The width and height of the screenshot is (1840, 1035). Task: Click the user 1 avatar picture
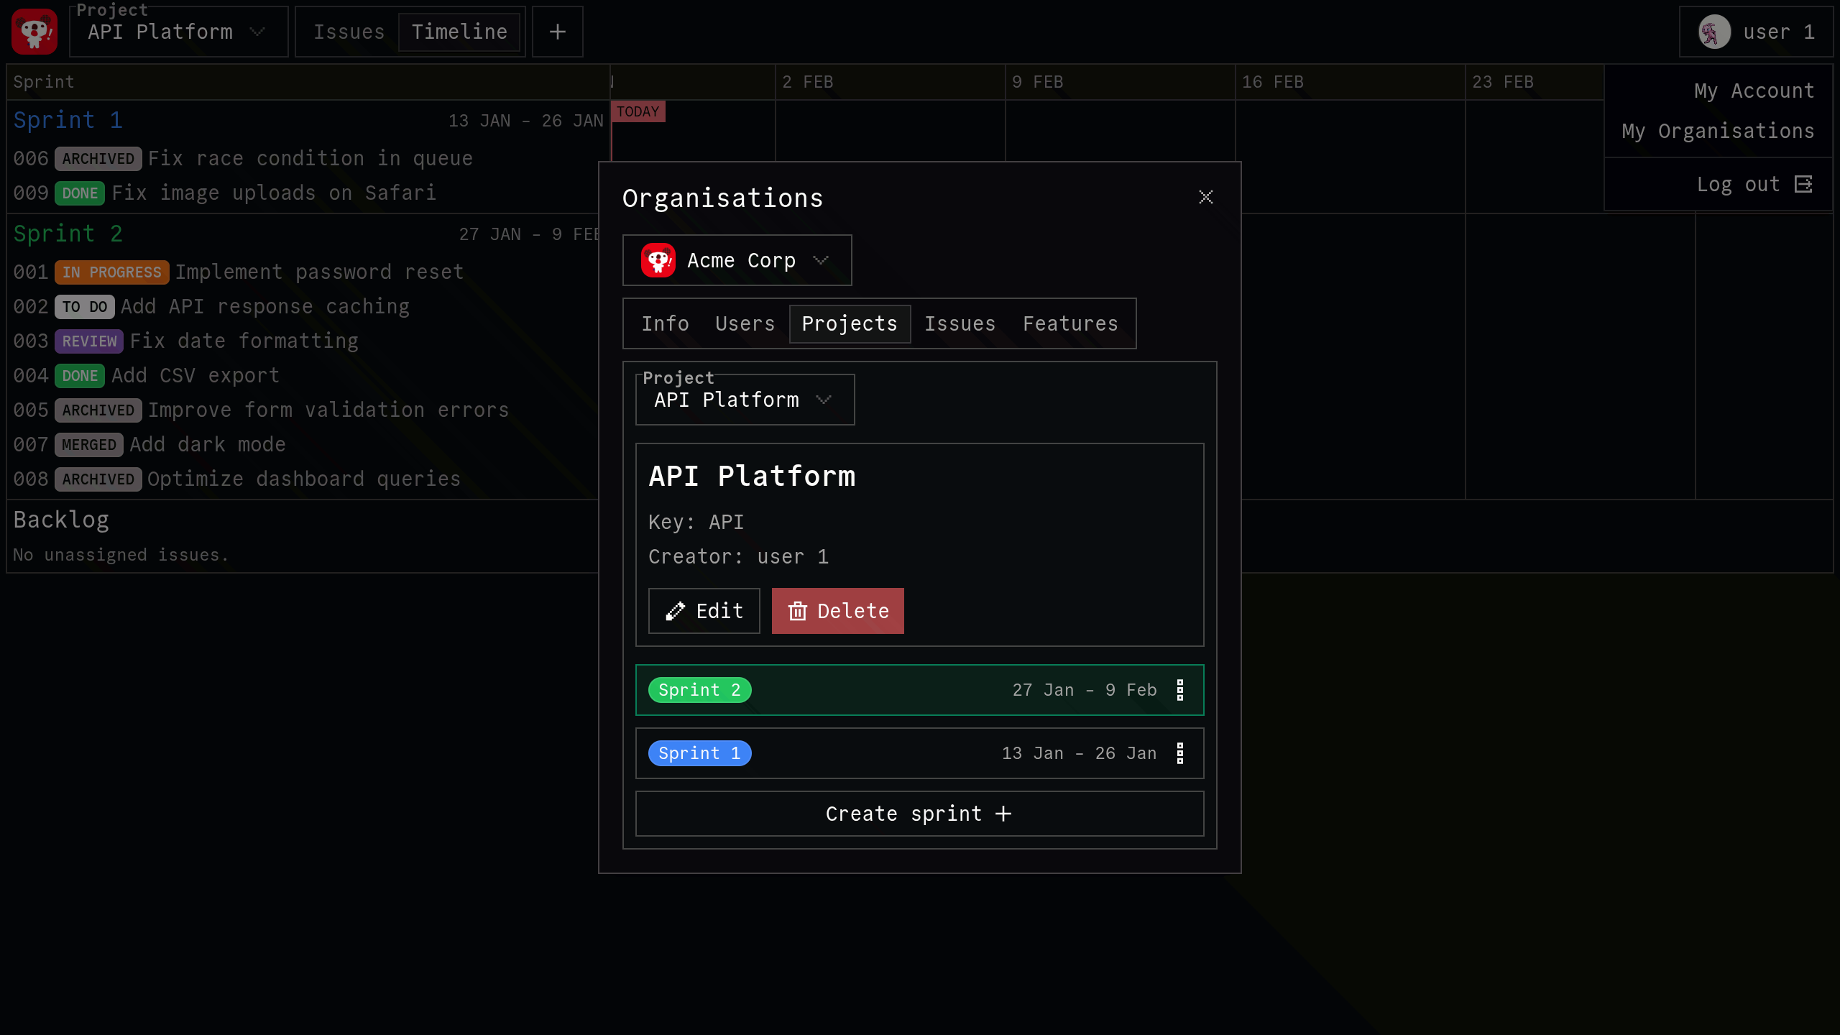[1714, 32]
